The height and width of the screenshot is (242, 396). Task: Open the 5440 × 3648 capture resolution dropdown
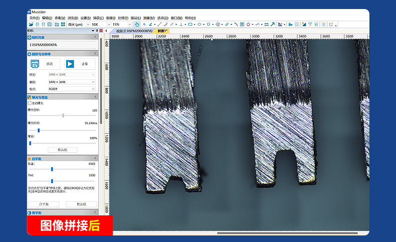(x=72, y=82)
